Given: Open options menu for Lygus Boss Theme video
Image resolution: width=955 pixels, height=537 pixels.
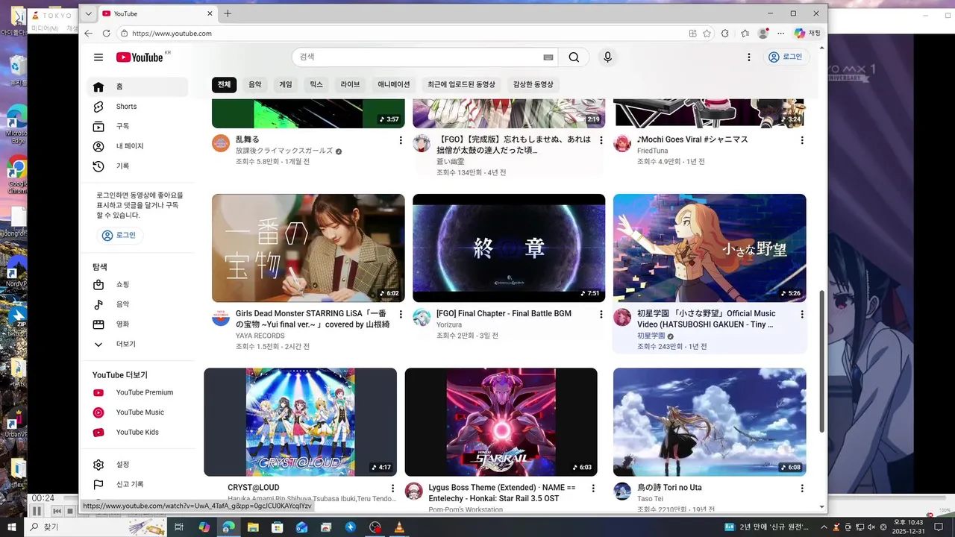Looking at the screenshot, I should (x=593, y=489).
